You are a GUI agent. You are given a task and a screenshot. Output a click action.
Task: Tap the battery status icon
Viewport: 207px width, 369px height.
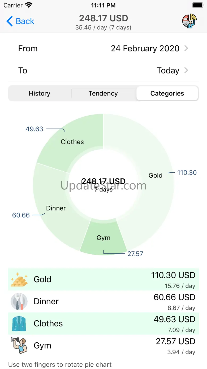[198, 5]
